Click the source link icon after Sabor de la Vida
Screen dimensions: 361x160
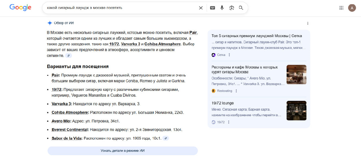[x=166, y=138]
